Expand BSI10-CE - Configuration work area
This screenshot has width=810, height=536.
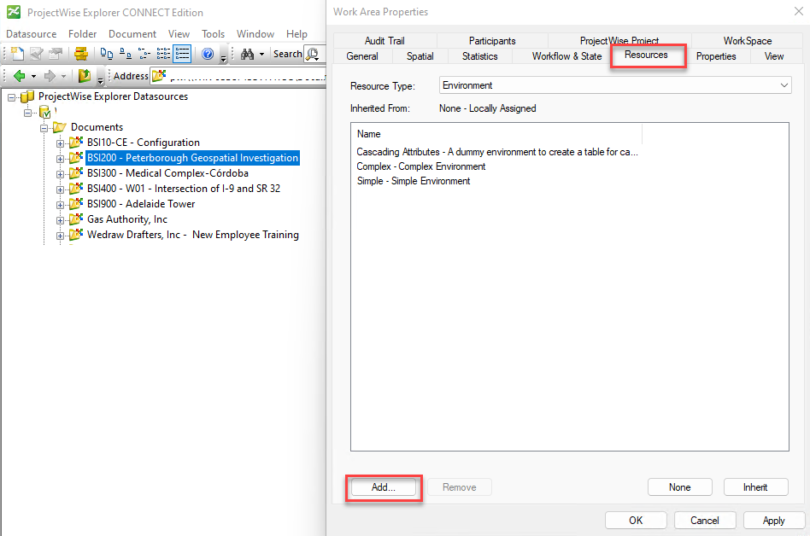(x=60, y=143)
